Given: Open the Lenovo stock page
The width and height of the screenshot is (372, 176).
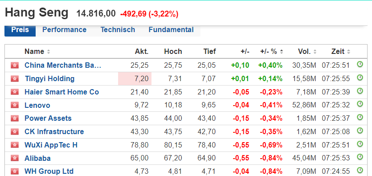Looking at the screenshot, I should (x=37, y=105).
